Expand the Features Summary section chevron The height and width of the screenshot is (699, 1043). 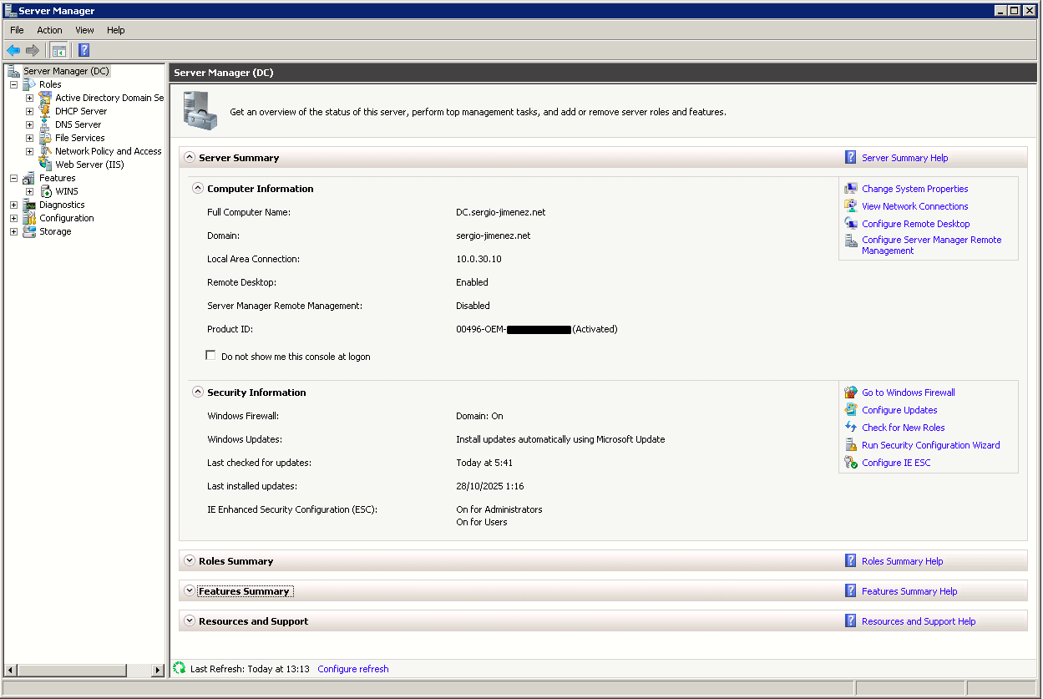coord(190,591)
